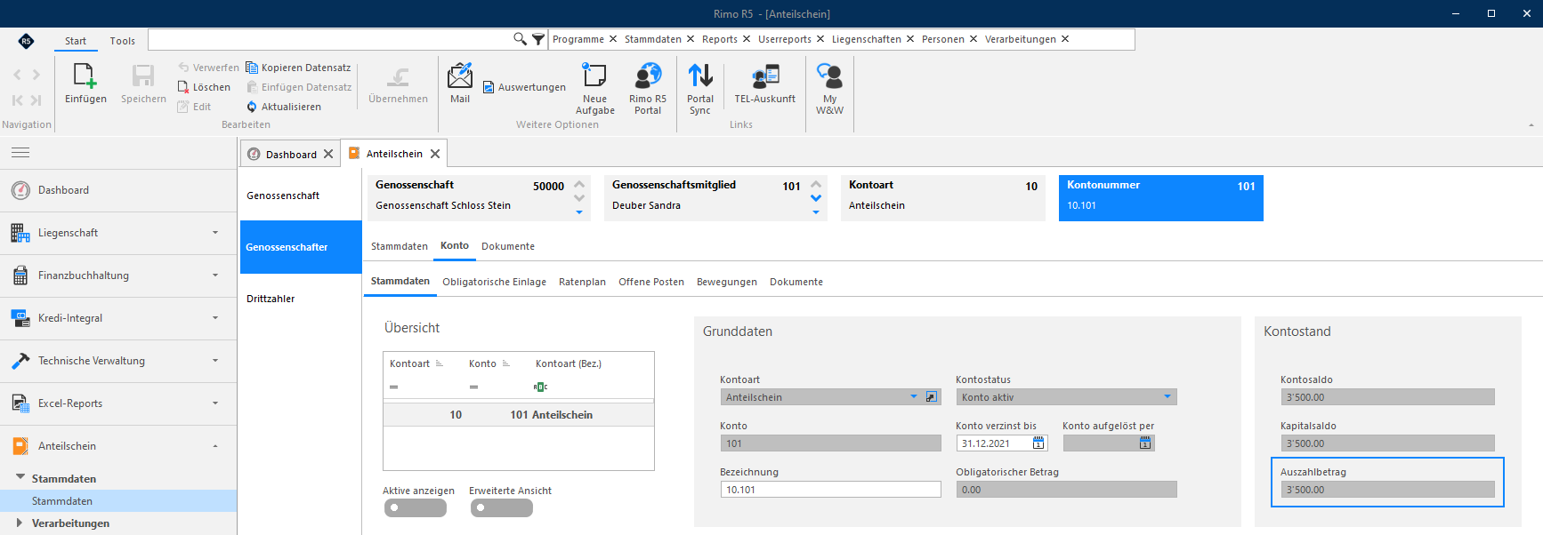Expand the Verarbeitungen tree node
1543x535 pixels.
[x=20, y=523]
